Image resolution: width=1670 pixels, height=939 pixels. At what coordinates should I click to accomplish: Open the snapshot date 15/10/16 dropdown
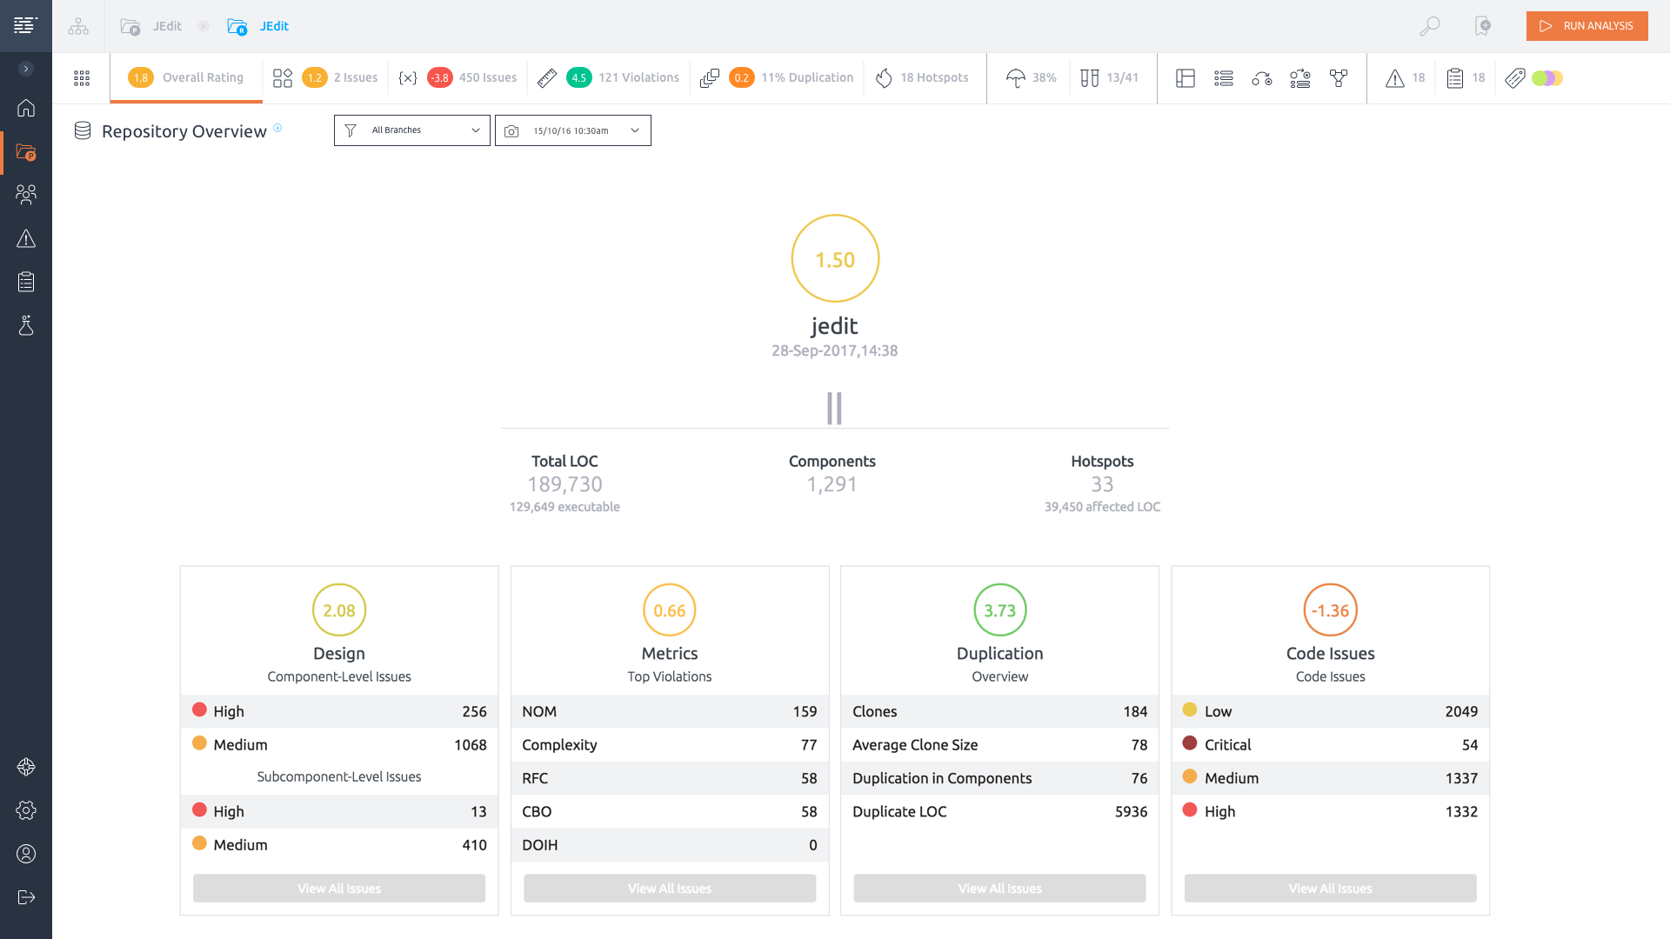click(x=572, y=130)
